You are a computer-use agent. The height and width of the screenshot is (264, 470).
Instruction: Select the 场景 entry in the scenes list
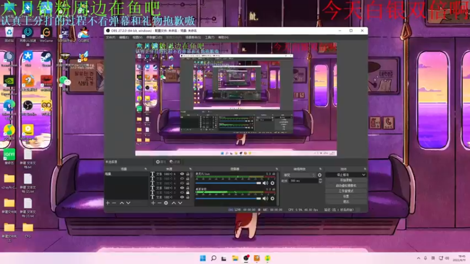click(x=126, y=174)
